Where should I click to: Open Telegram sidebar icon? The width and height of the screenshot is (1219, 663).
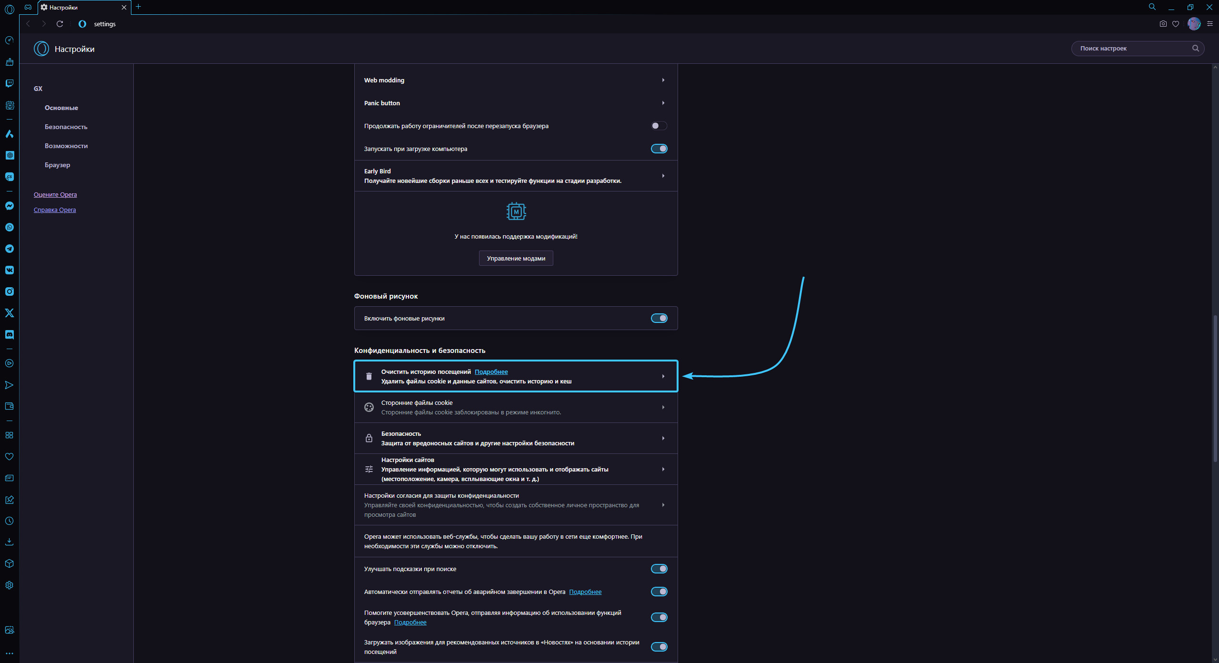pos(10,249)
